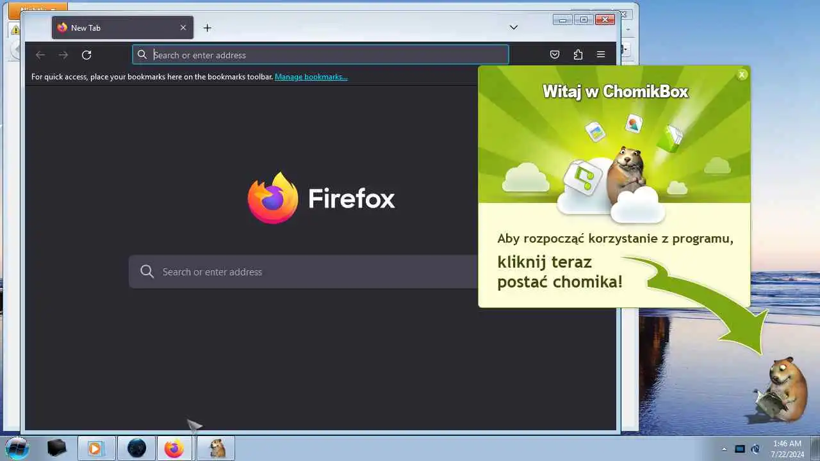Open the dark globe taskbar icon

[136, 448]
